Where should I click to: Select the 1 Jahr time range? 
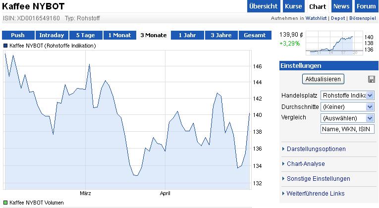click(186, 35)
